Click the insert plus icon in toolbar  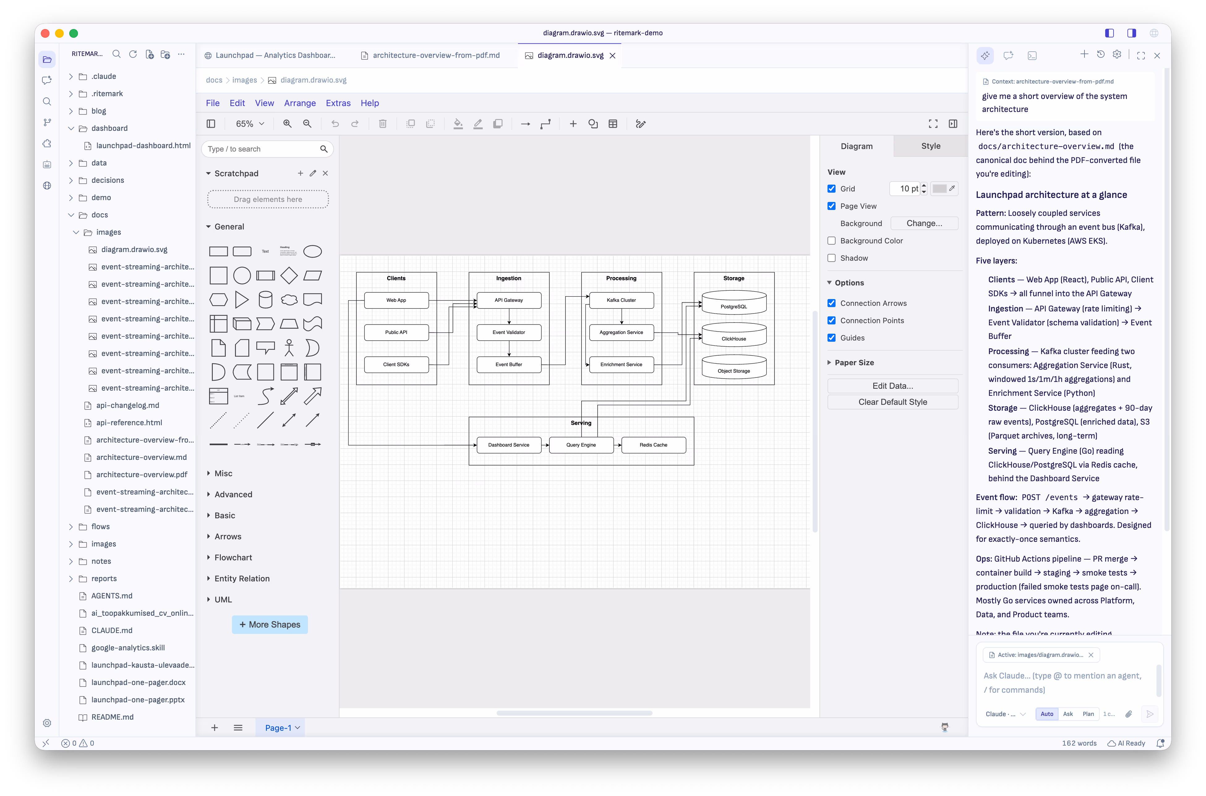(573, 124)
